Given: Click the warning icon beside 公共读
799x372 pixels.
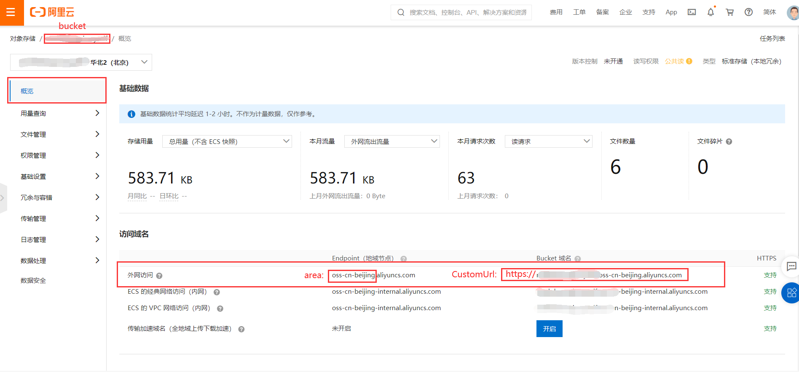Looking at the screenshot, I should click(689, 61).
